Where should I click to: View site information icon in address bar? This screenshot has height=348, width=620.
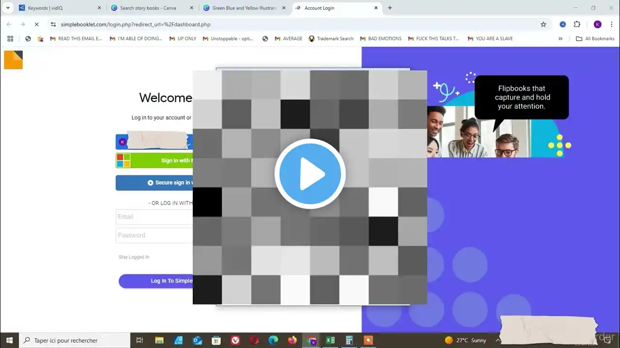click(53, 24)
